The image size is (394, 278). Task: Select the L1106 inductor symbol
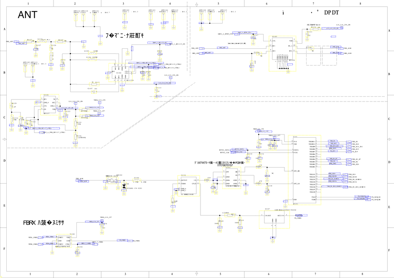pyautogui.click(x=91, y=60)
